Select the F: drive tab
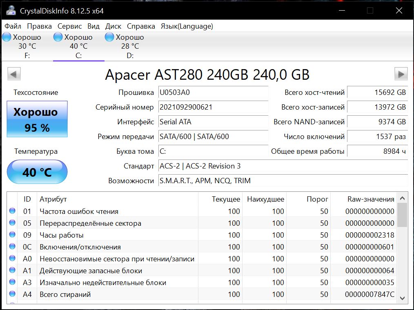Viewport: 414px width, 310px height. pos(27,46)
